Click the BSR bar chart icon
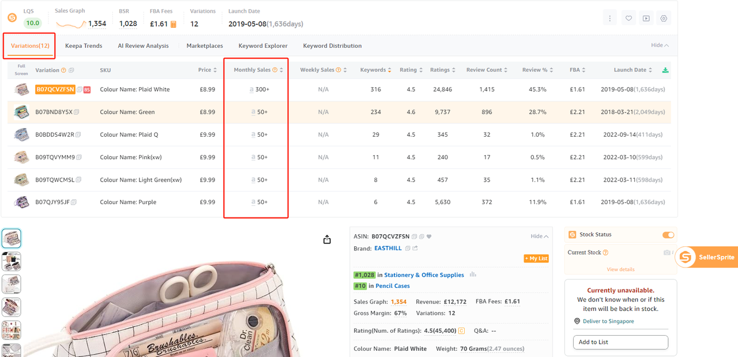Screen dimensions: 738x357 click(473, 275)
